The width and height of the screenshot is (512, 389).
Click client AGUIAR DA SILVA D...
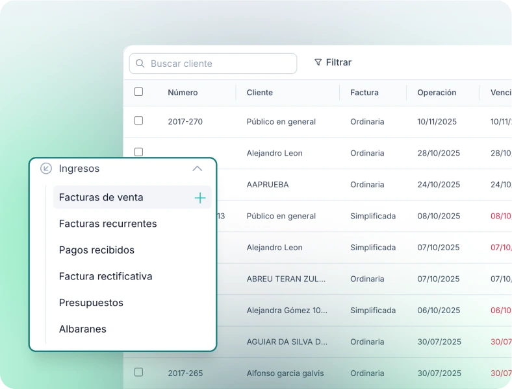(x=287, y=342)
